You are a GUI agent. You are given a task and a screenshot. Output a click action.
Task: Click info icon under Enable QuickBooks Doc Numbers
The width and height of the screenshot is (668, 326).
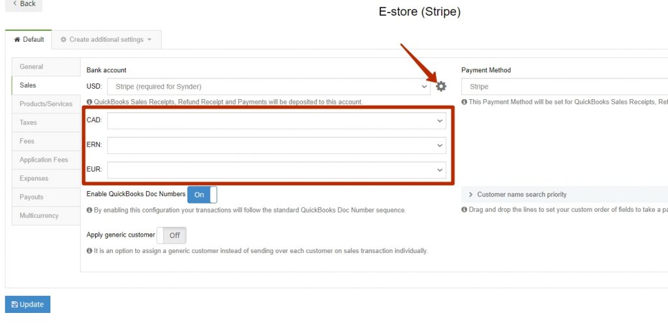point(89,210)
